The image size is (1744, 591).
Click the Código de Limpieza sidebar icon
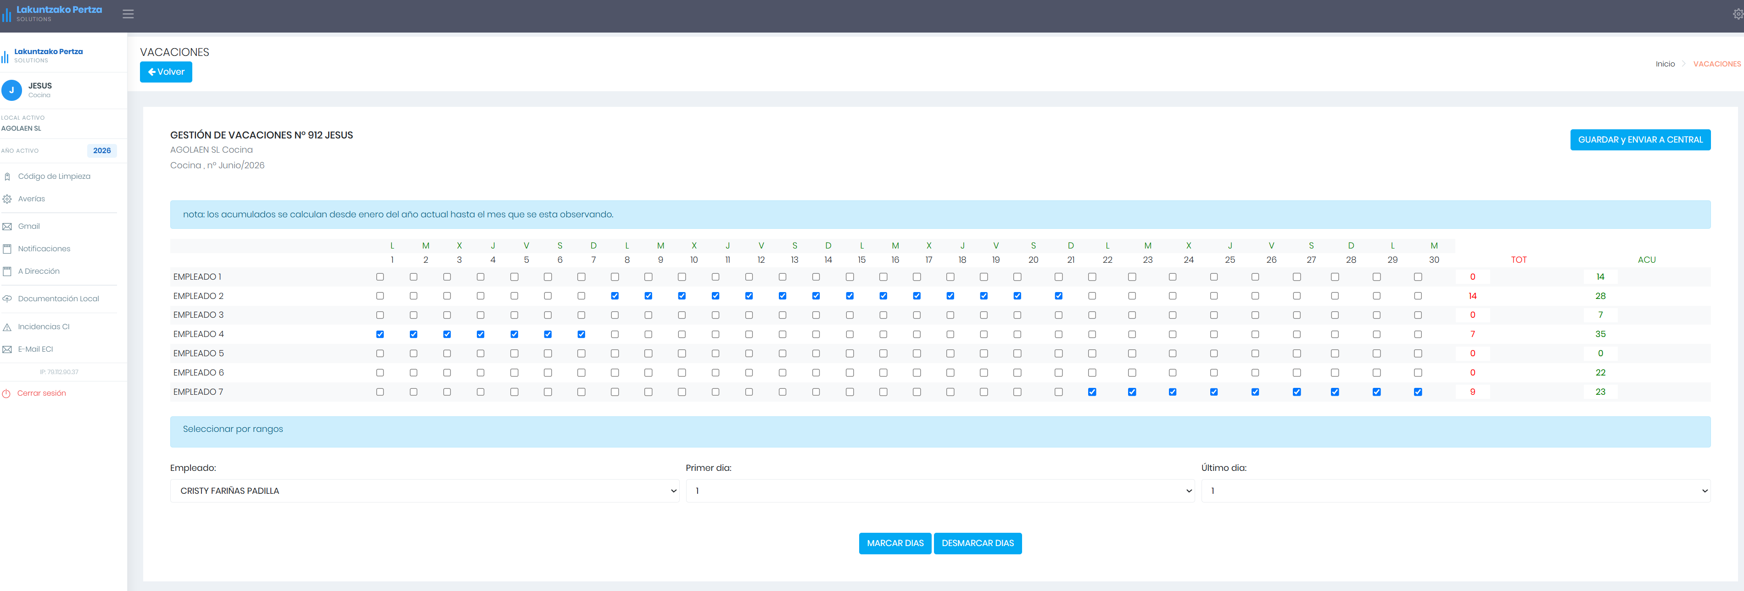(7, 177)
